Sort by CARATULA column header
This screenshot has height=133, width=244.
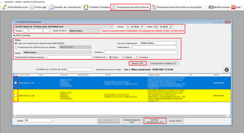68,75
